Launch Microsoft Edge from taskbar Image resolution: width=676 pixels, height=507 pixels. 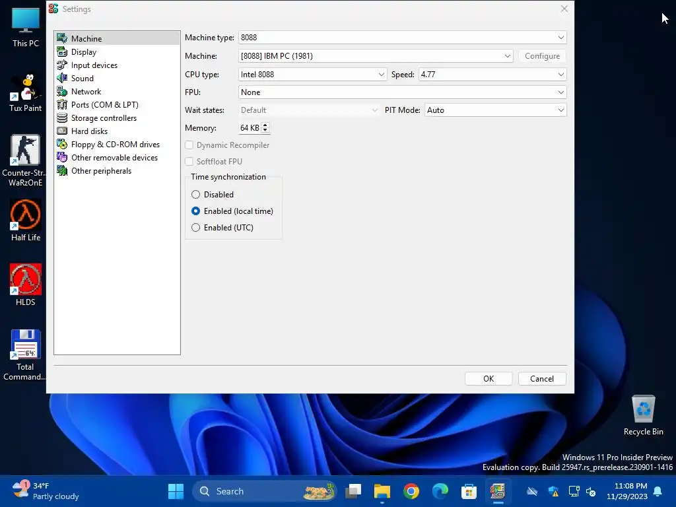440,491
